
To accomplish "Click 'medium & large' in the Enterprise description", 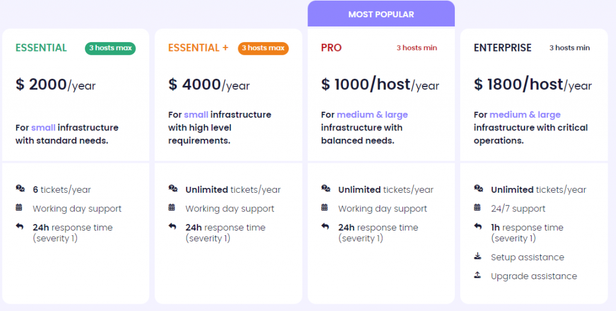I will tap(525, 115).
